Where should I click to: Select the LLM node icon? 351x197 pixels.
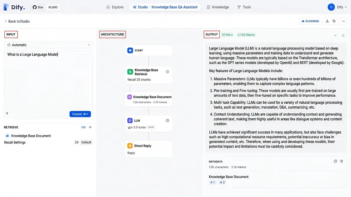click(130, 121)
